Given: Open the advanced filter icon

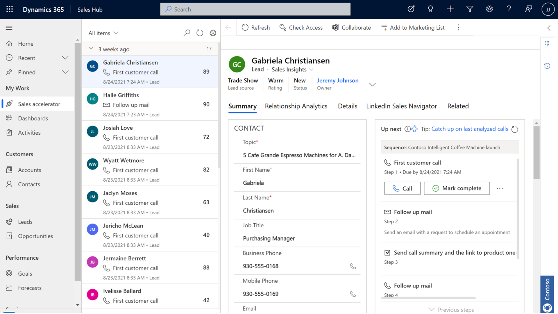Looking at the screenshot, I should click(x=470, y=9).
